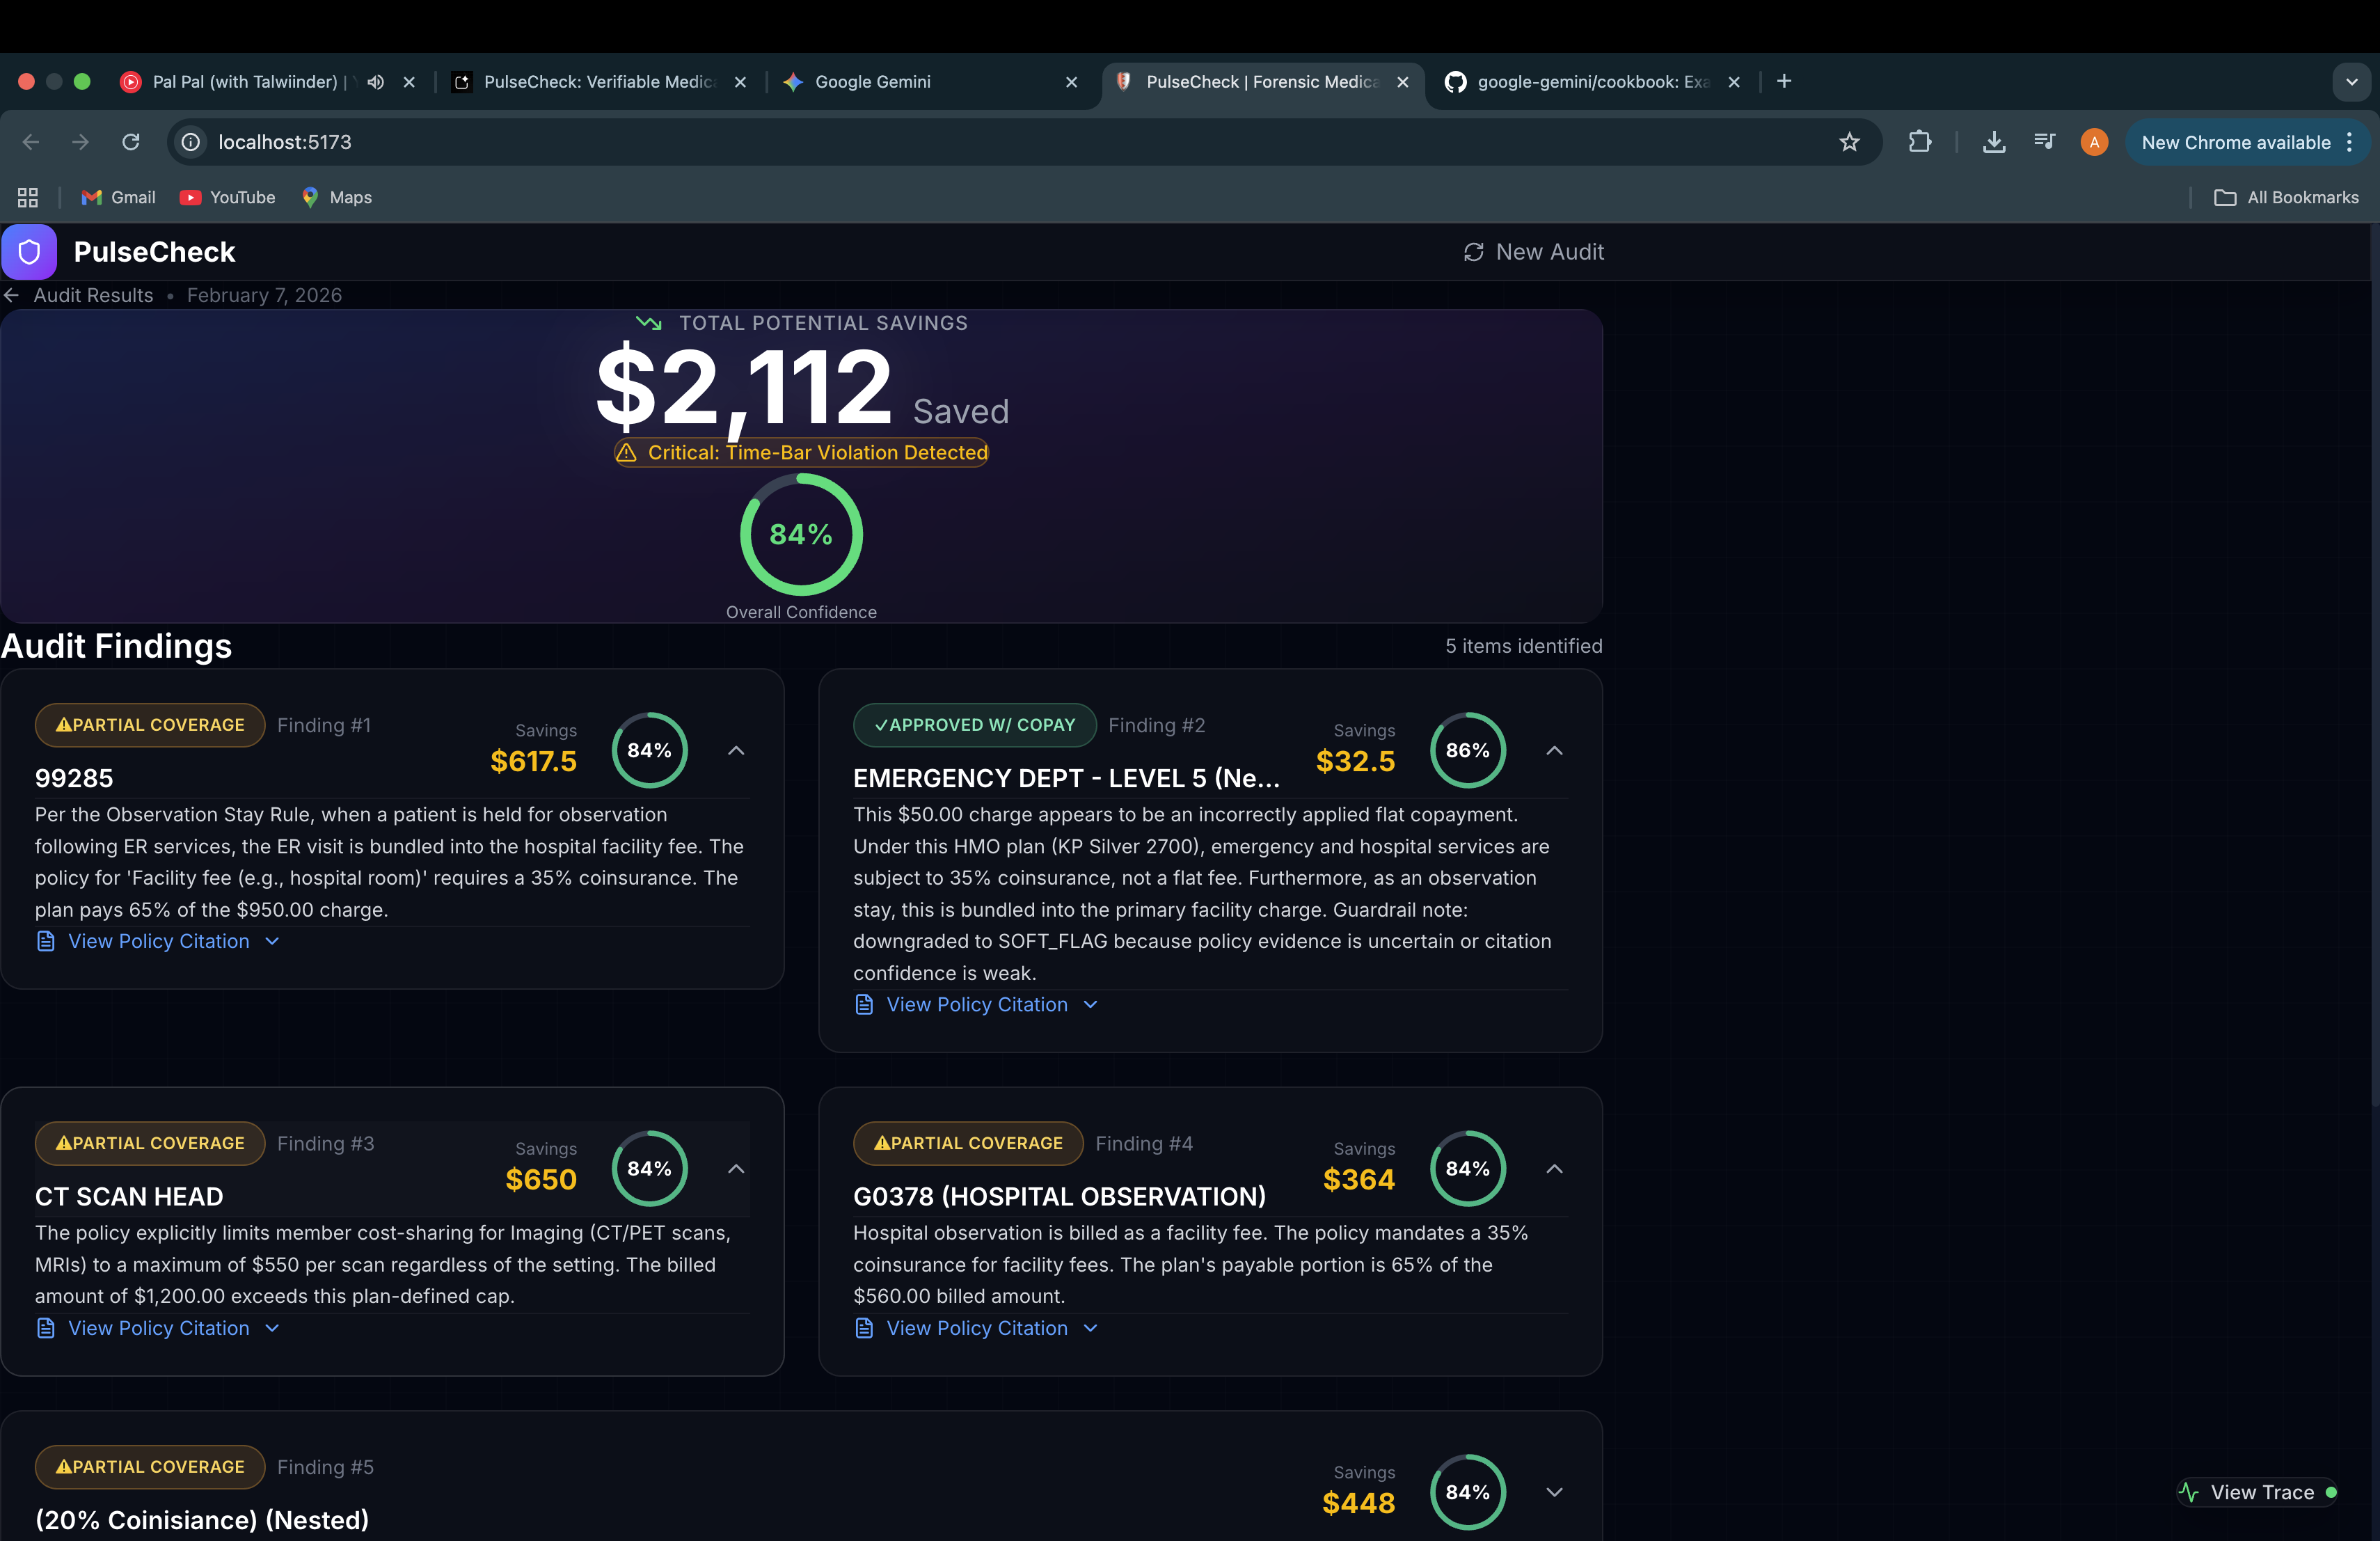Open the apps grid icon in the bookmarks bar
Screen dimensions: 2380x1541
(28, 197)
